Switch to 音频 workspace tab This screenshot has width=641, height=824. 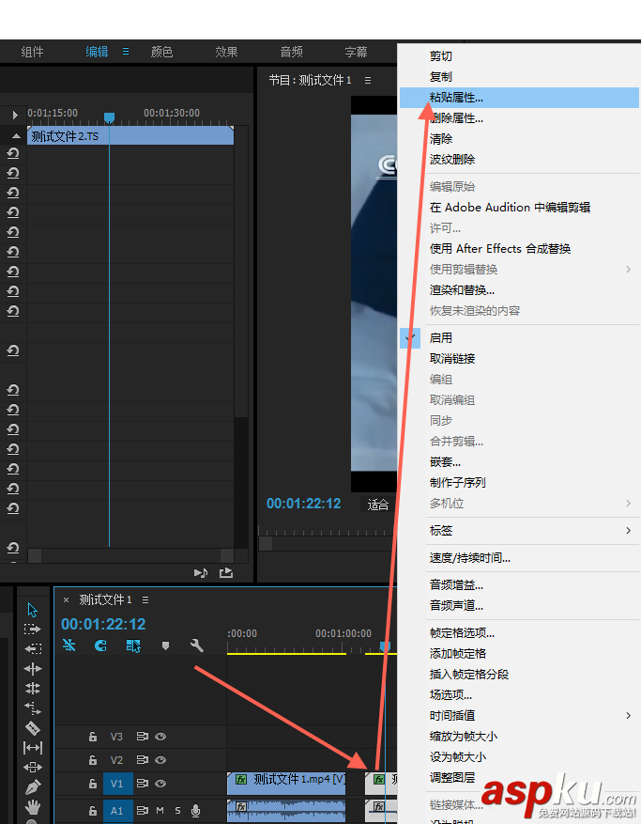(x=291, y=52)
